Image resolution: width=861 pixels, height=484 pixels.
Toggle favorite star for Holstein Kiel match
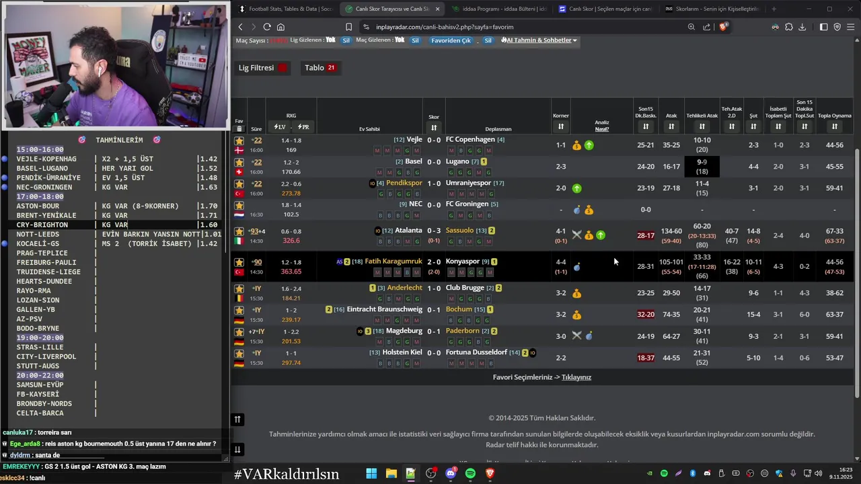click(239, 353)
